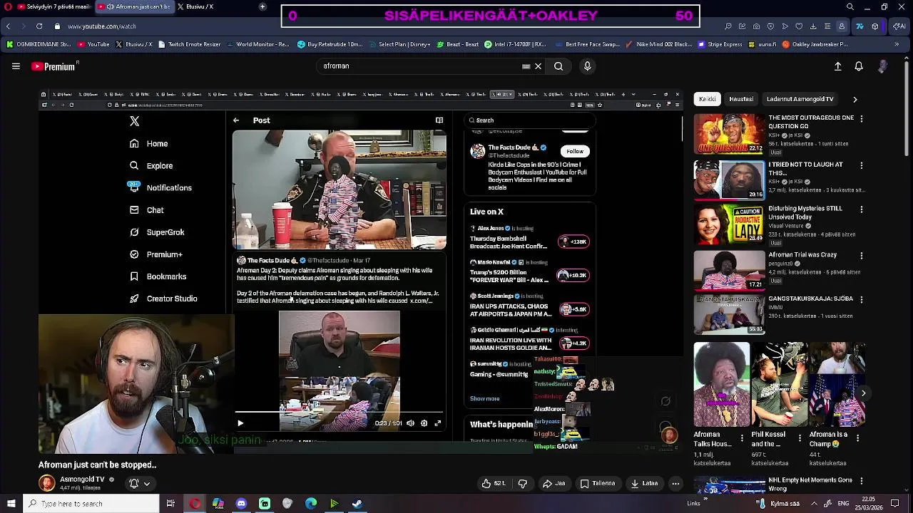Open Opera bookmarks heart icon
Viewport: 913px width, 513px height.
coord(799,26)
